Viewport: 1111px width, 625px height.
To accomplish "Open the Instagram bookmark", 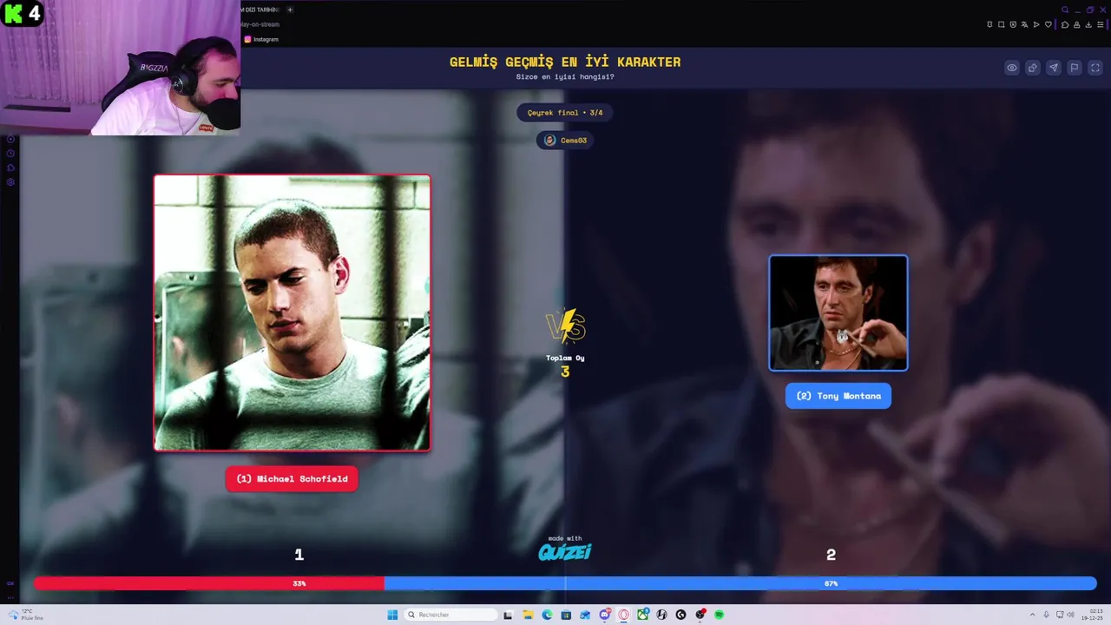I will [x=261, y=39].
